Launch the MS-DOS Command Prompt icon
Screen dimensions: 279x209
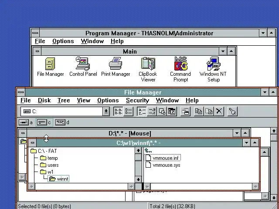point(180,70)
